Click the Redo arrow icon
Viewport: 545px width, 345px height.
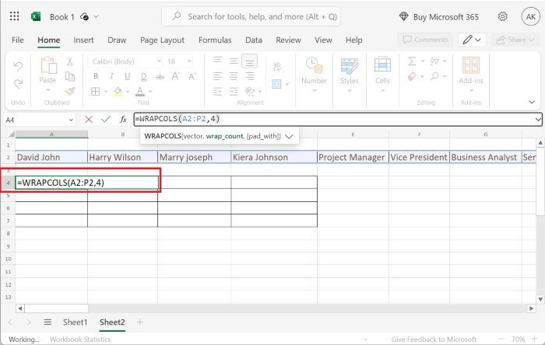click(x=18, y=84)
